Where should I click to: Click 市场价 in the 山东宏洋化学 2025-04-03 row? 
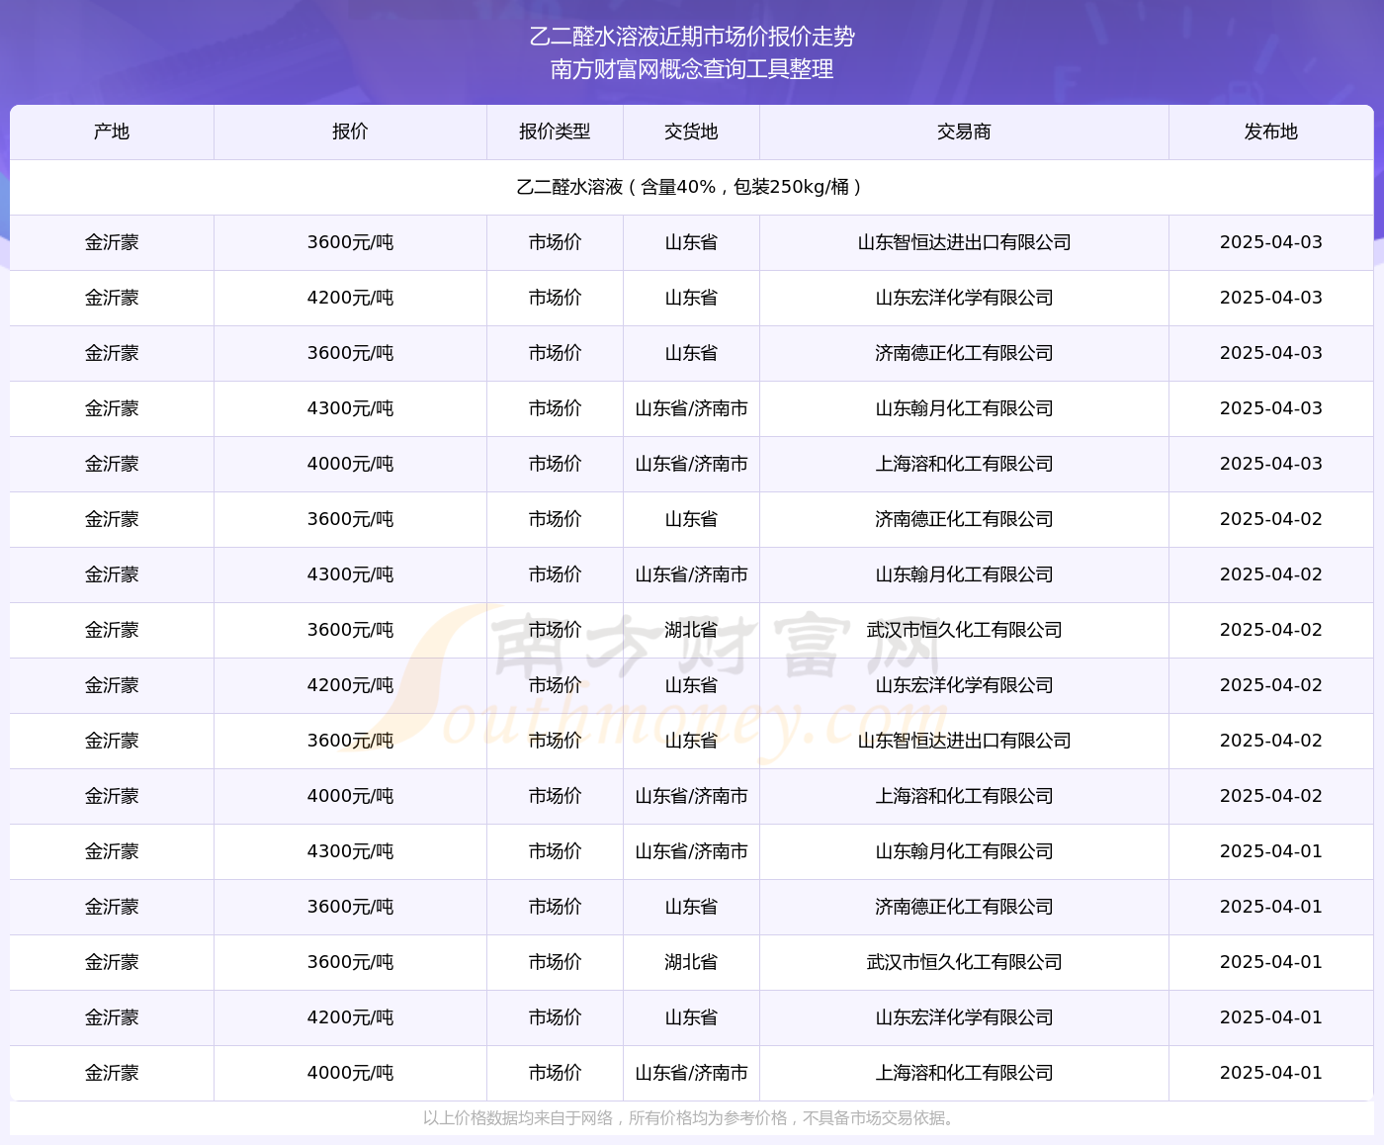click(x=555, y=298)
